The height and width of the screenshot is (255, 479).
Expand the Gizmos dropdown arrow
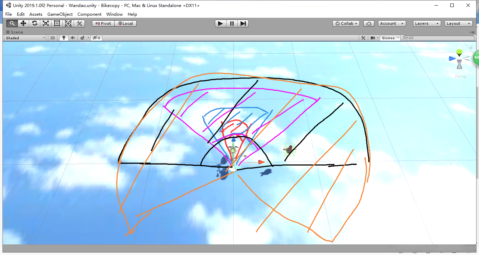(x=398, y=38)
